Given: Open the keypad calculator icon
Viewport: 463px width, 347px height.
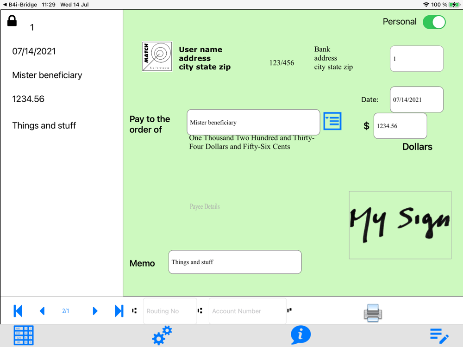Looking at the screenshot, I should (24, 335).
